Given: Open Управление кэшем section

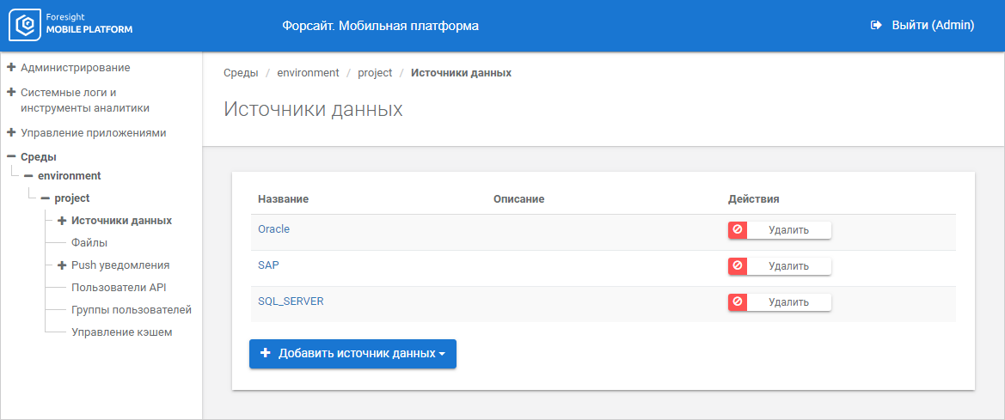Looking at the screenshot, I should click(122, 332).
